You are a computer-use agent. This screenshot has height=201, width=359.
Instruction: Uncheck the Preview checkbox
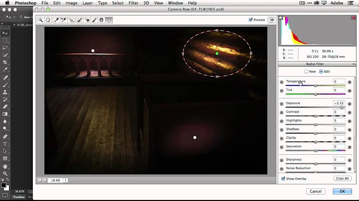point(250,19)
